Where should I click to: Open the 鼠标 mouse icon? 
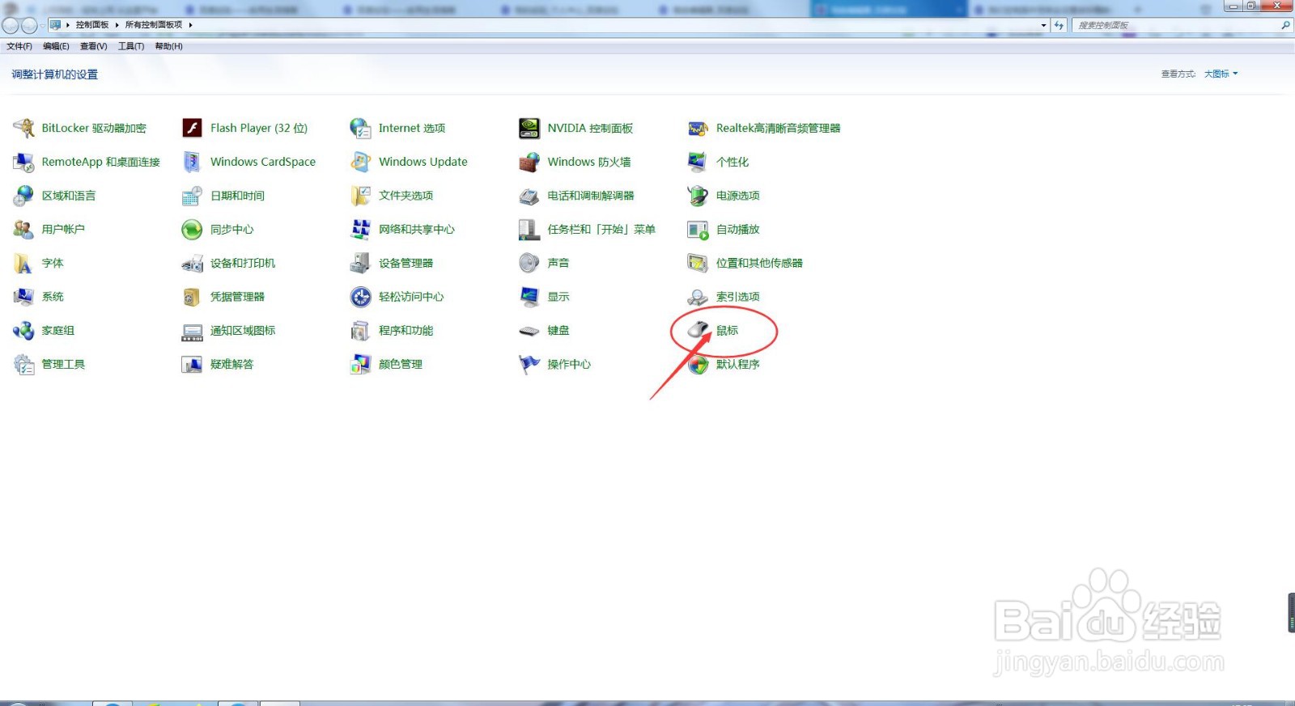tap(698, 331)
